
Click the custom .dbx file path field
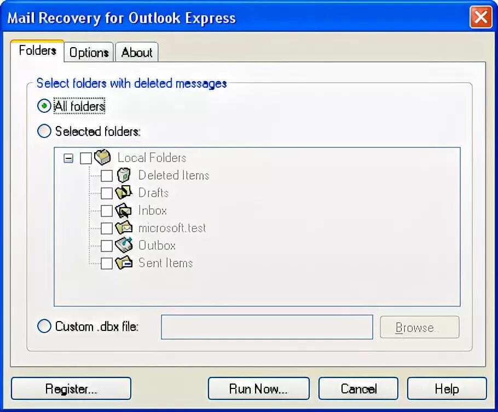tap(267, 327)
